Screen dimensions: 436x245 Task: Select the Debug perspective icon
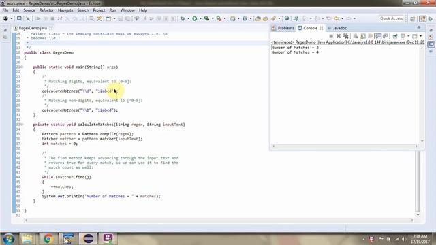431,18
